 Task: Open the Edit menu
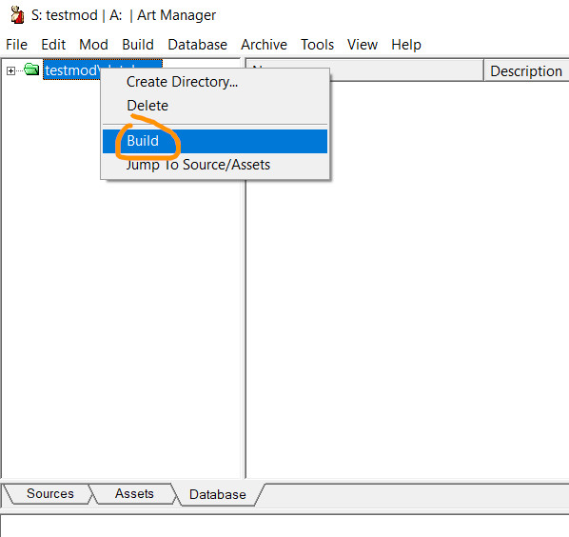coord(53,45)
